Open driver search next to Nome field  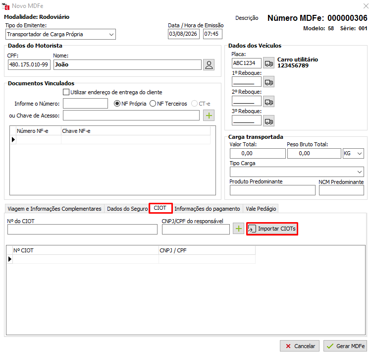209,65
